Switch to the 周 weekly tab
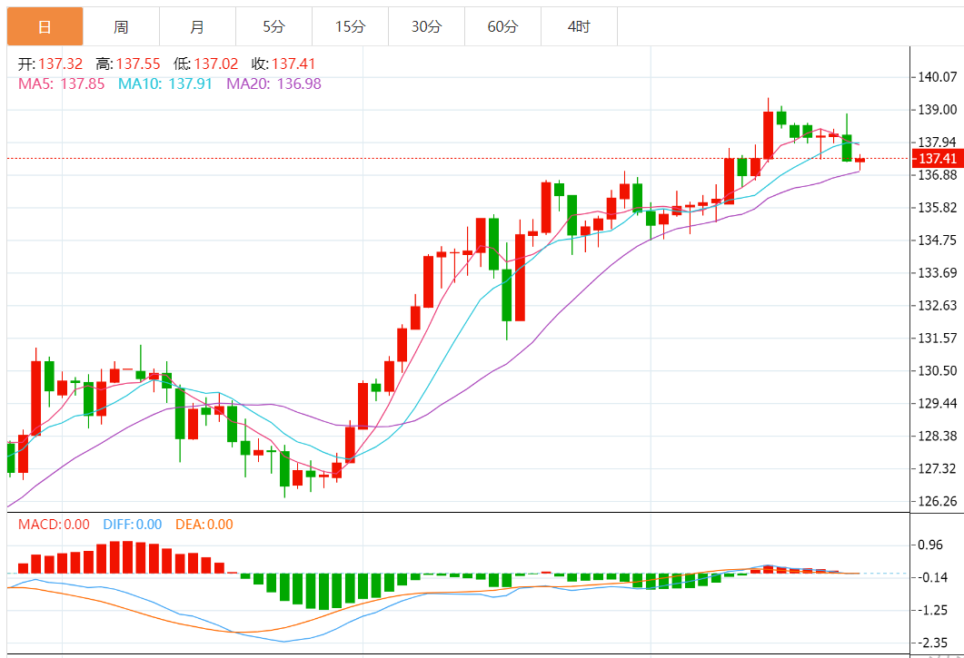 click(x=121, y=26)
